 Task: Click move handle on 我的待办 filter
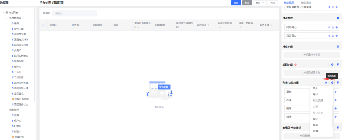(x=337, y=27)
